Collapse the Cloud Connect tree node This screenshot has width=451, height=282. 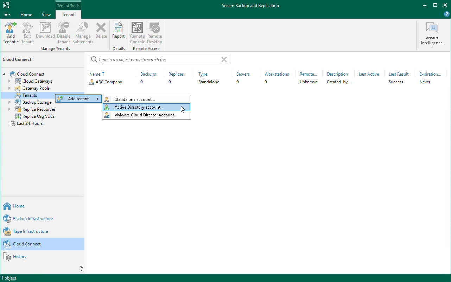(x=4, y=74)
